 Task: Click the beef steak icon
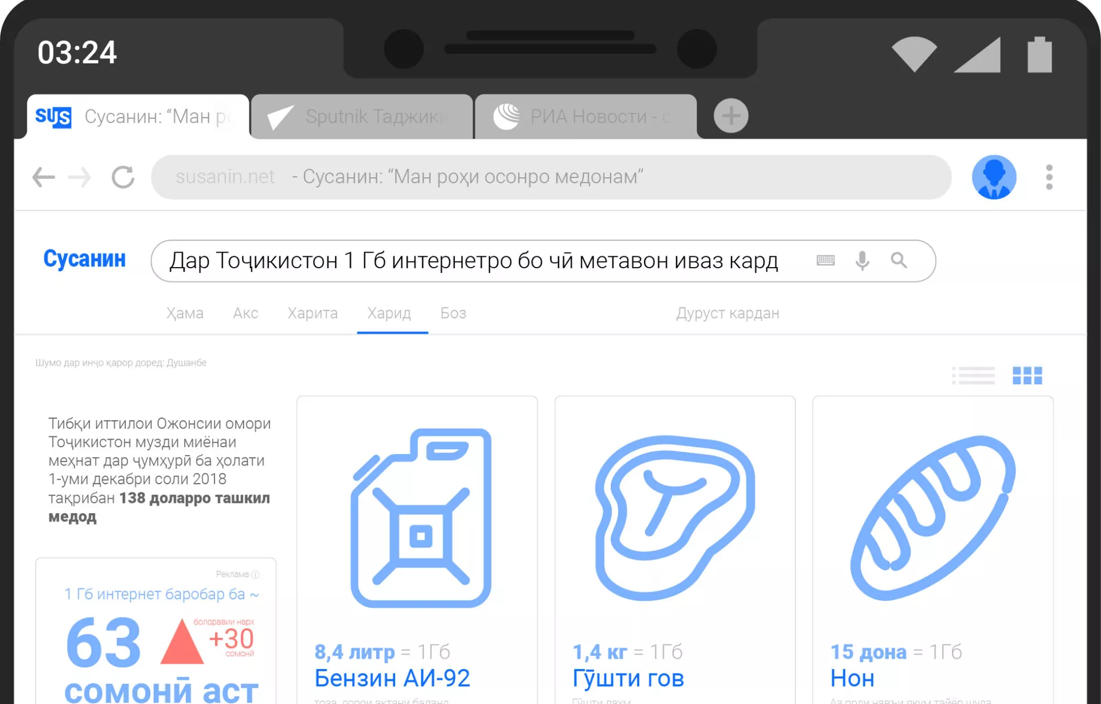[x=675, y=518]
